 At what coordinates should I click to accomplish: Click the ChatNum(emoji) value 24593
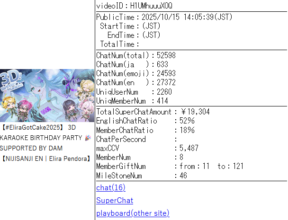[x=166, y=73]
